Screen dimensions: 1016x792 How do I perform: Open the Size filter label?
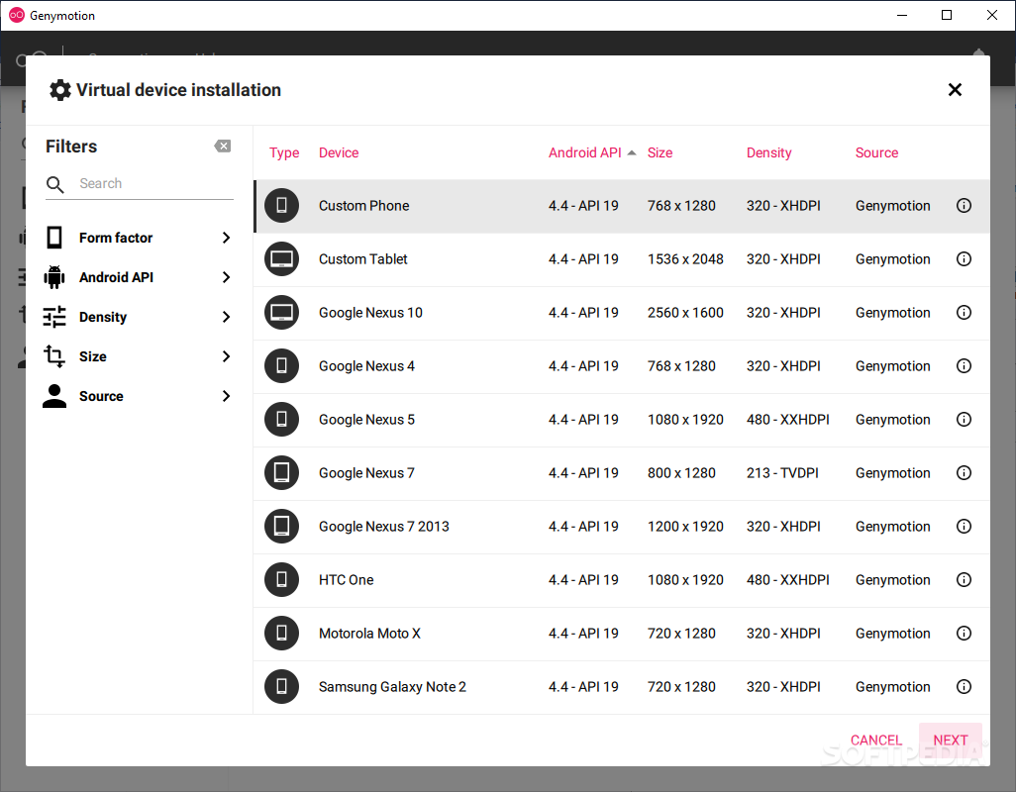pyautogui.click(x=93, y=356)
